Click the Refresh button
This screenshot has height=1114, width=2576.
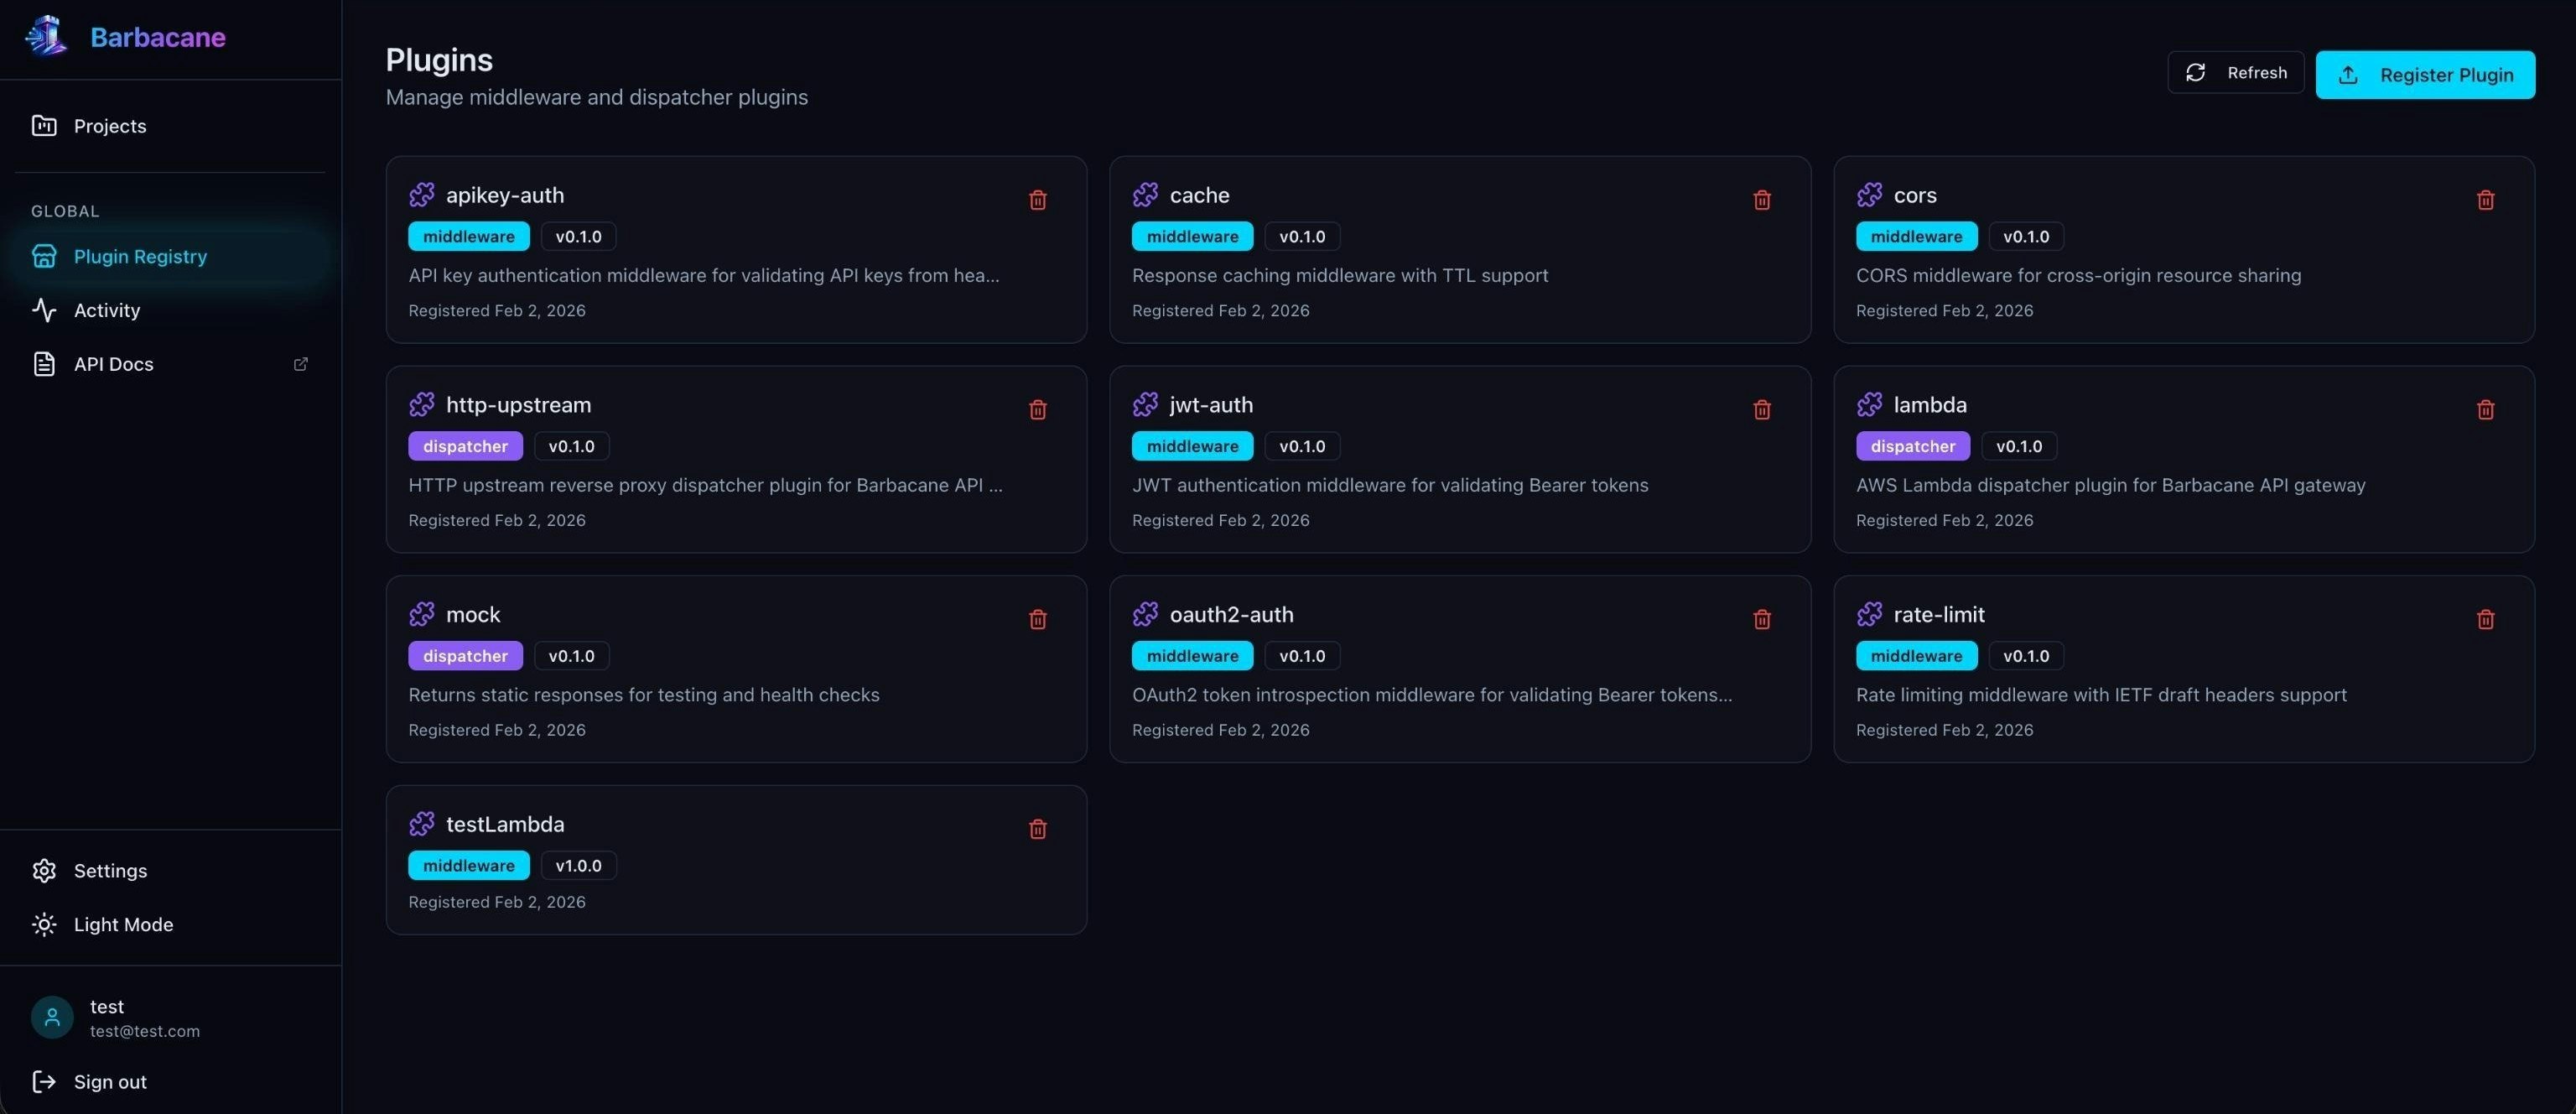(2236, 72)
